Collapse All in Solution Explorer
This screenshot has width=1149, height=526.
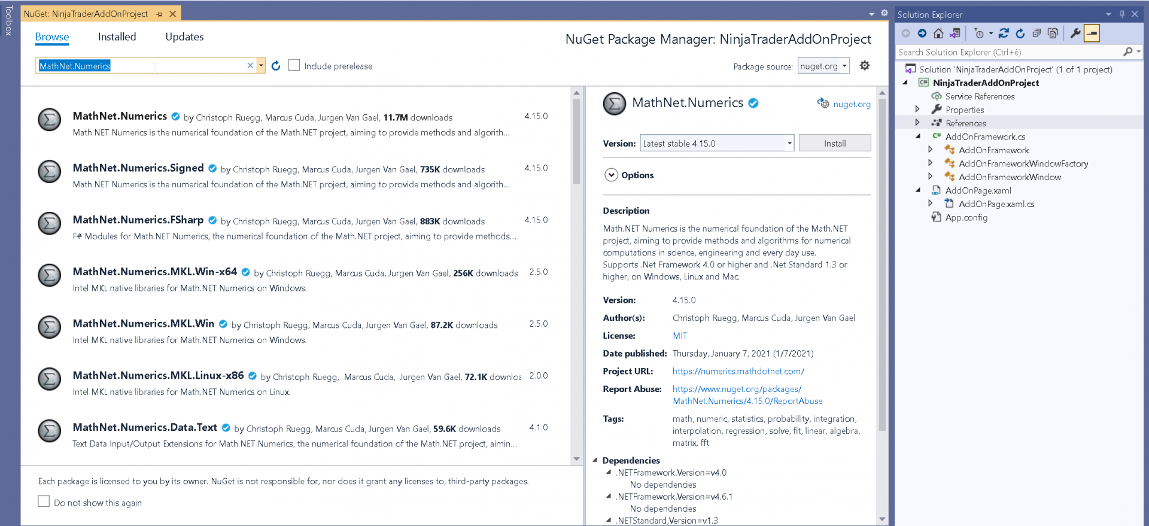coord(1036,34)
